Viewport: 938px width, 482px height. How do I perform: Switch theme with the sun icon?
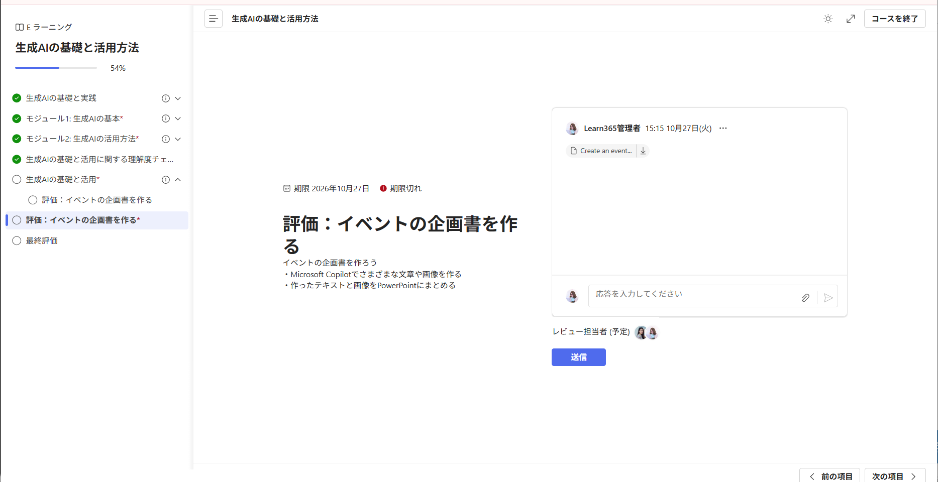click(x=828, y=19)
